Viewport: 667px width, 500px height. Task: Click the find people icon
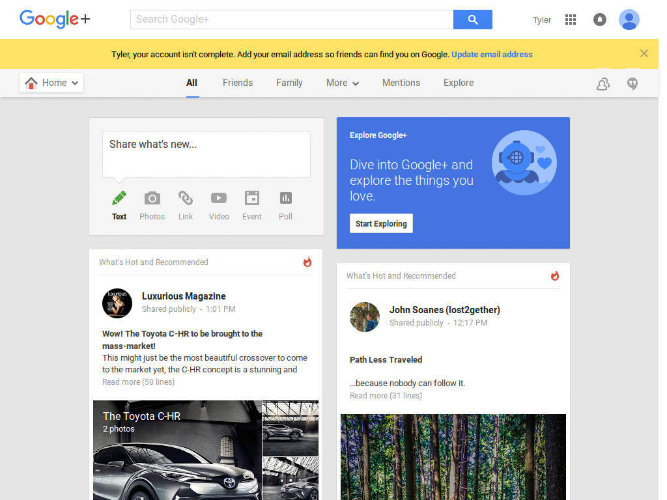click(603, 83)
